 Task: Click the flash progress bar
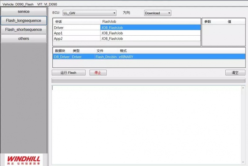coord(148,81)
